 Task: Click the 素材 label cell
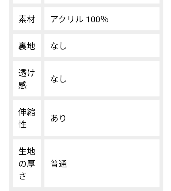26,19
